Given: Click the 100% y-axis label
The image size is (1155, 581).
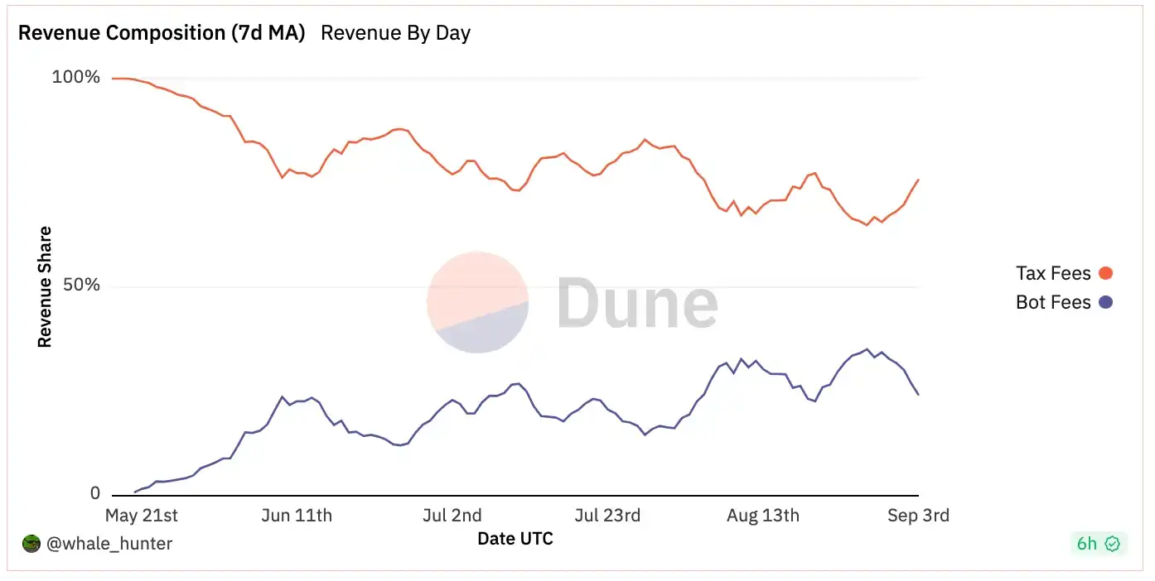Looking at the screenshot, I should (75, 78).
